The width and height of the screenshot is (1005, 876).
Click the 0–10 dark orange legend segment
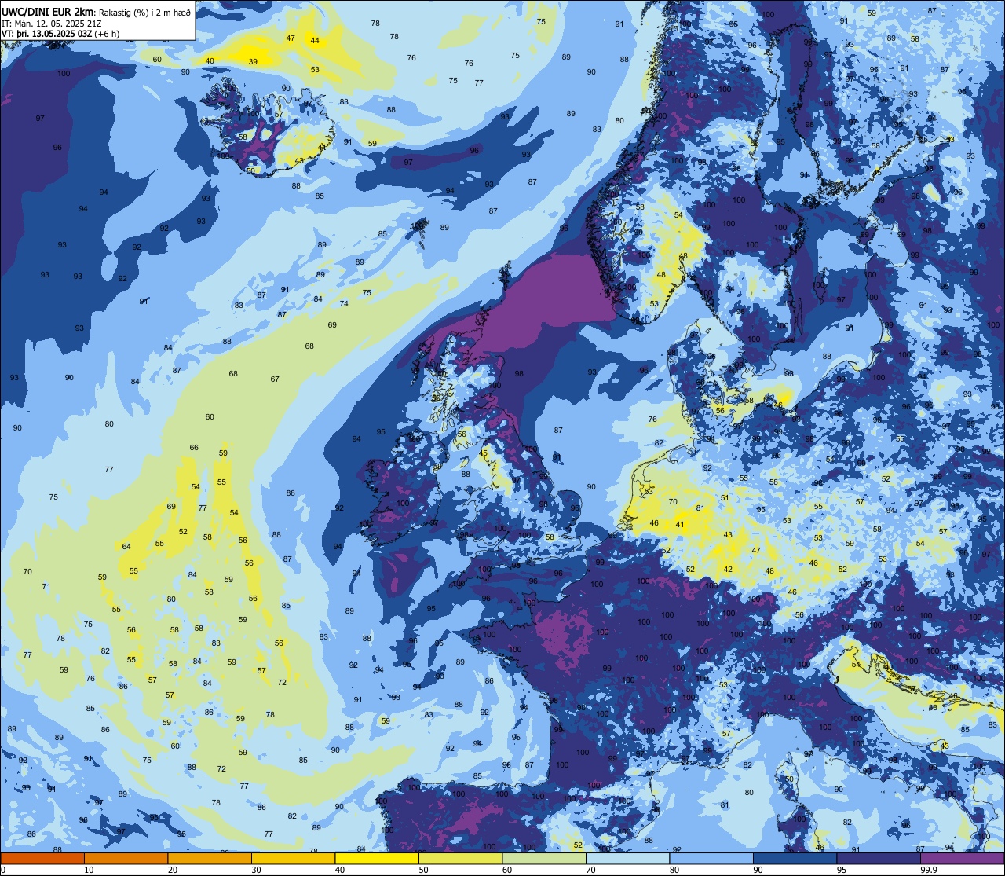[x=42, y=858]
